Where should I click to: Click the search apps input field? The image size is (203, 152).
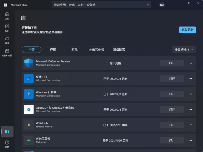(101, 5)
